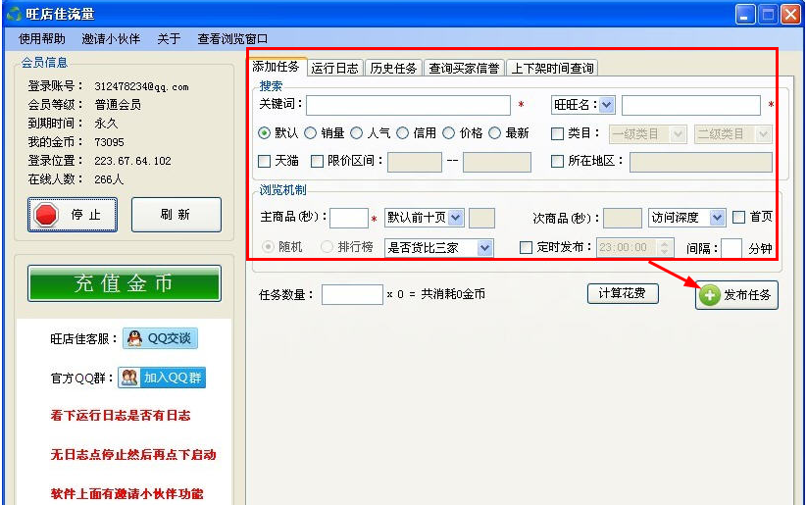Click the 任务数量 input field
The image size is (807, 505).
tap(352, 294)
